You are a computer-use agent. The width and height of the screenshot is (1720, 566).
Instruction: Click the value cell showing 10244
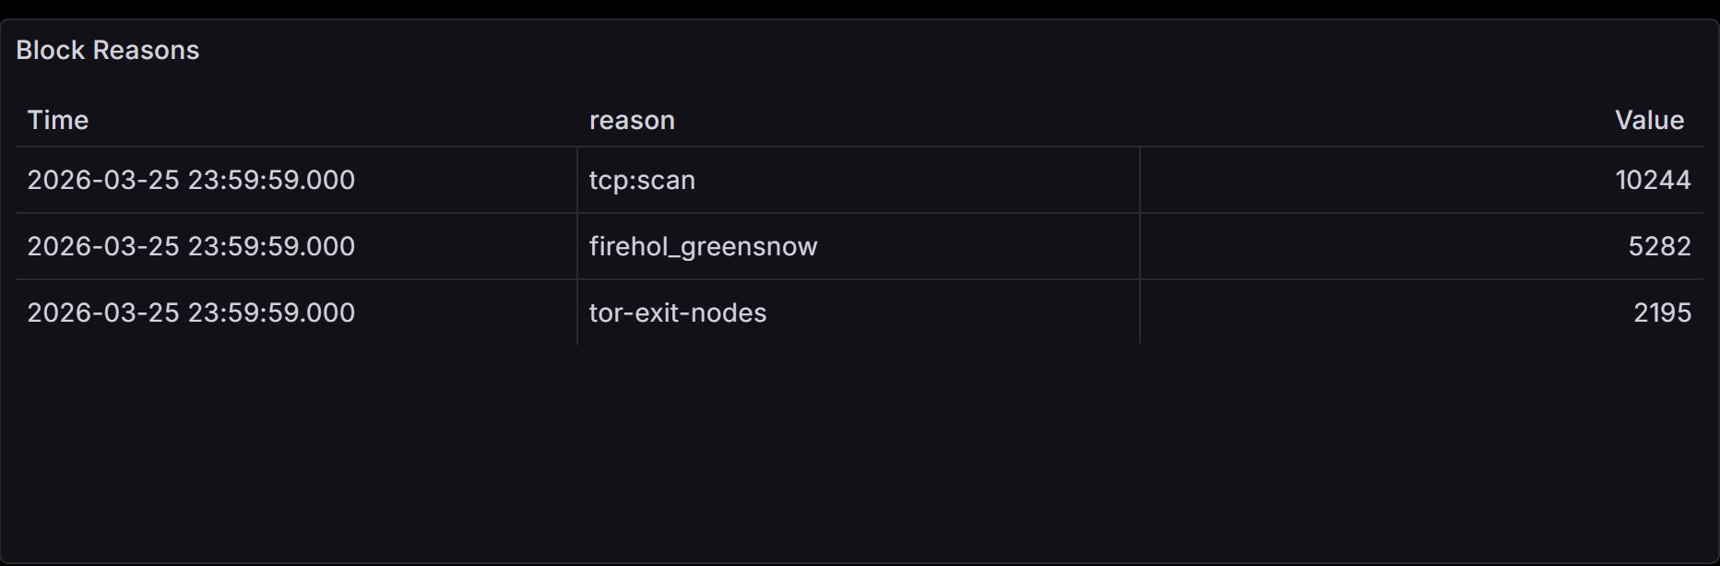pos(1421,180)
